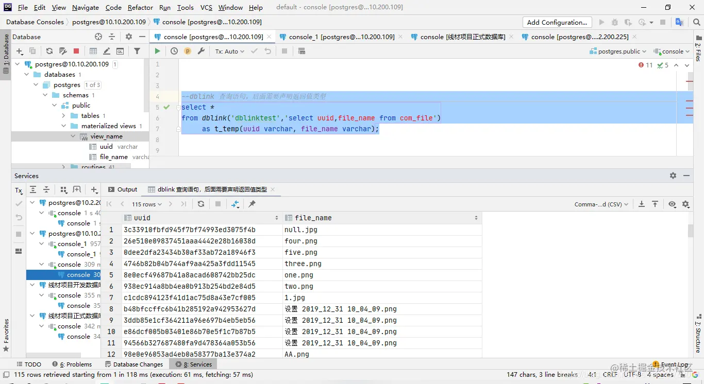Toggle the Favorites side tool window
Image resolution: width=704 pixels, height=384 pixels.
pos(6,335)
